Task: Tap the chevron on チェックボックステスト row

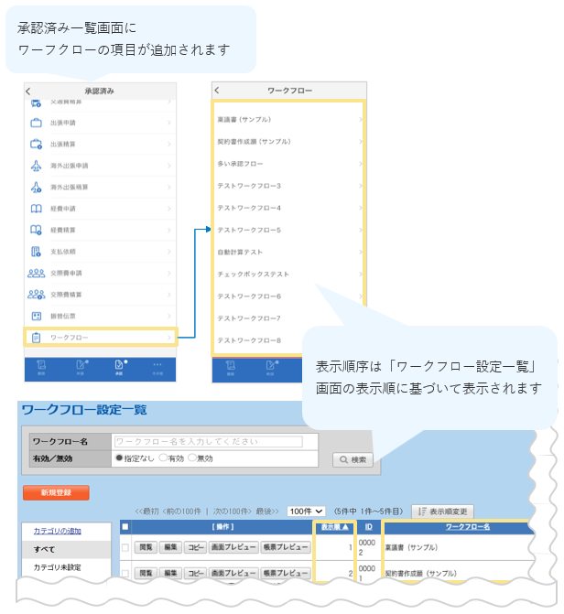Action: [361, 275]
